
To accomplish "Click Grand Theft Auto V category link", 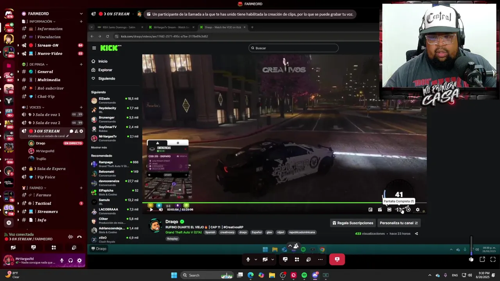I will (184, 232).
